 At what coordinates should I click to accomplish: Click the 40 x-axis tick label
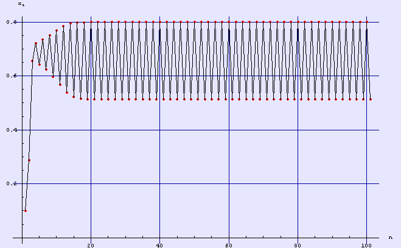160,246
